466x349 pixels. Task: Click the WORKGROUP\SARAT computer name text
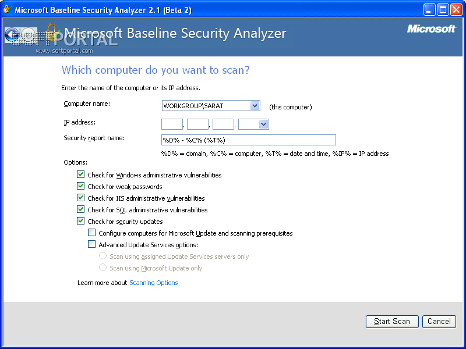click(x=193, y=106)
